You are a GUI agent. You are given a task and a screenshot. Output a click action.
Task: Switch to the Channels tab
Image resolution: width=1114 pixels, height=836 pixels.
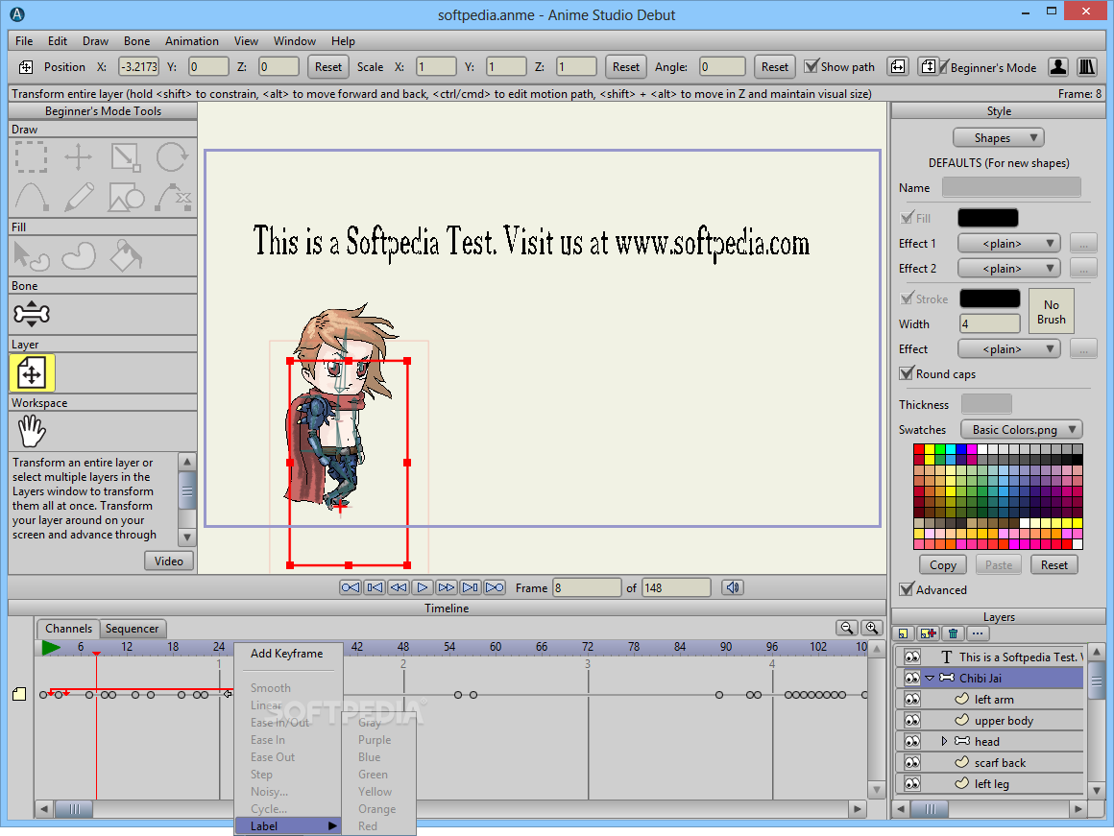(x=68, y=629)
